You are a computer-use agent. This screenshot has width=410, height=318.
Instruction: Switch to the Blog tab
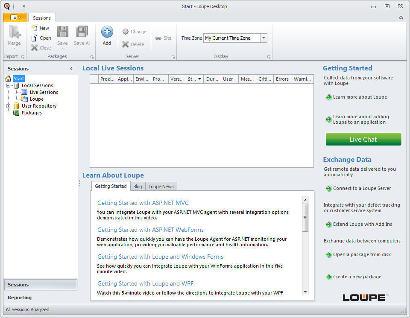coord(138,187)
